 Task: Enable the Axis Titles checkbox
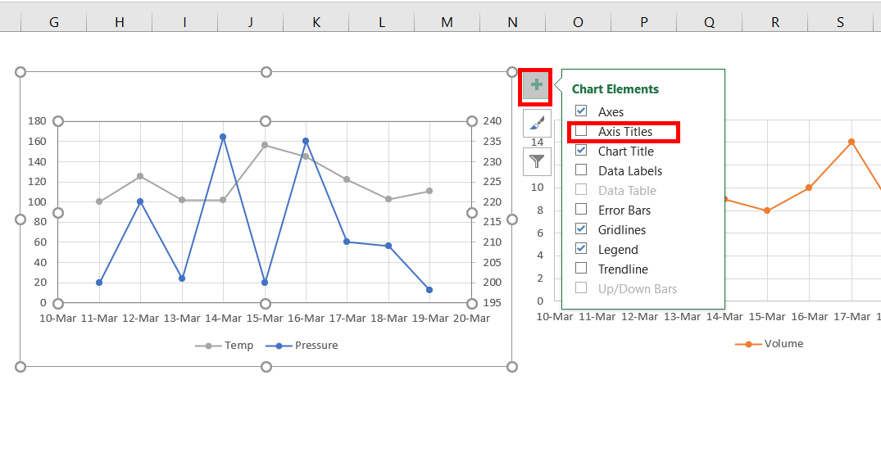click(x=581, y=131)
